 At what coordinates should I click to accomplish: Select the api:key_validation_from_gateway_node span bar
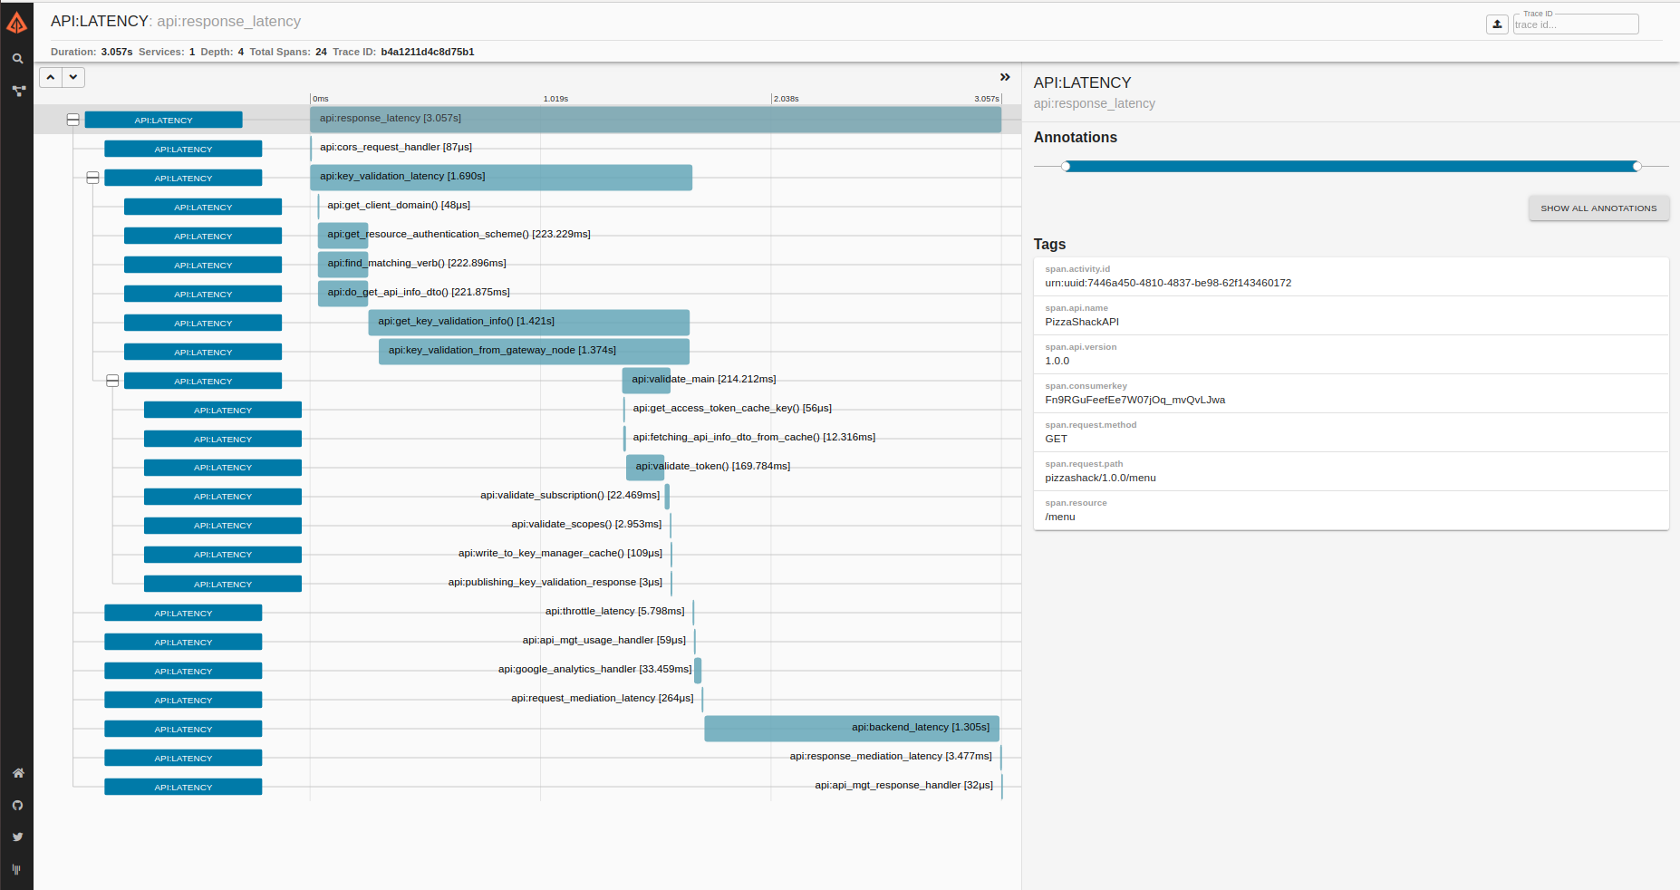(x=534, y=351)
